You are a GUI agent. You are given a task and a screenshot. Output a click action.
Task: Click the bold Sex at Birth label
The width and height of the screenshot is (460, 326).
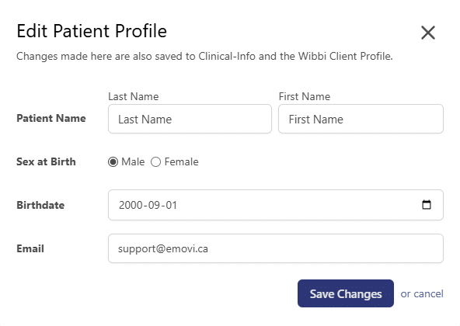click(46, 161)
